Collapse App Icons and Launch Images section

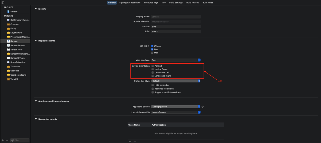click(36, 101)
